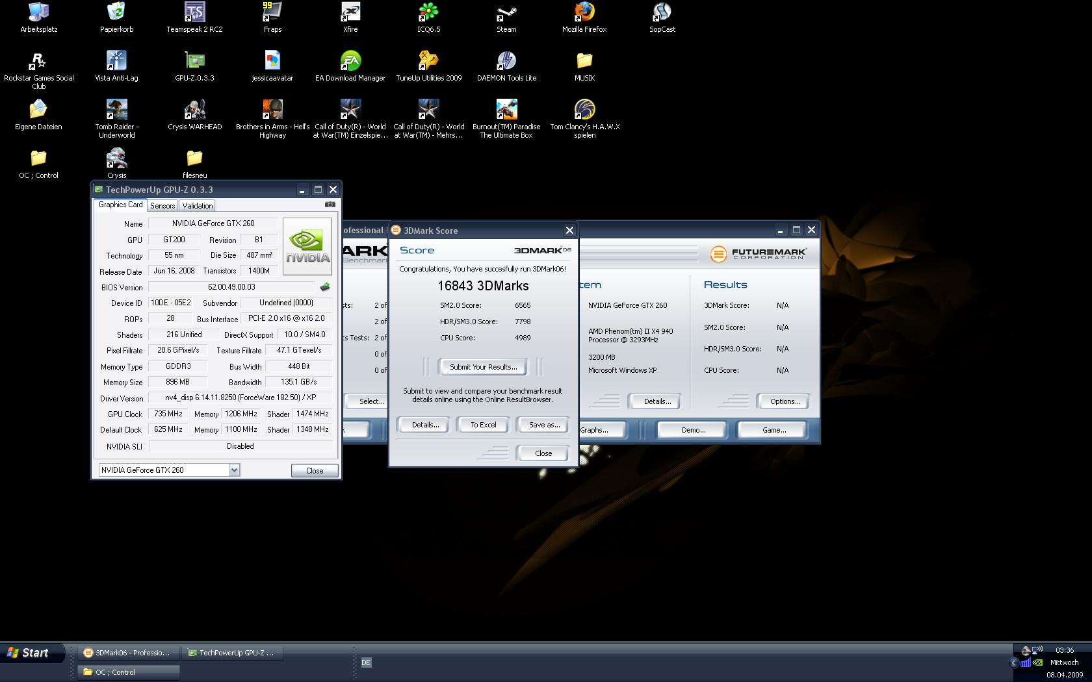Screen dimensions: 1092x682
Task: Open the Papierkorb recycle bin icon
Action: (x=116, y=18)
